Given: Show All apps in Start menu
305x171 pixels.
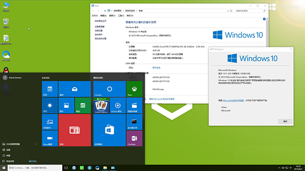Looking at the screenshot, I should pos(8,161).
